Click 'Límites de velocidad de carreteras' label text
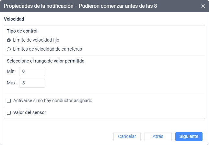The height and width of the screenshot is (145, 209). tap(47, 49)
